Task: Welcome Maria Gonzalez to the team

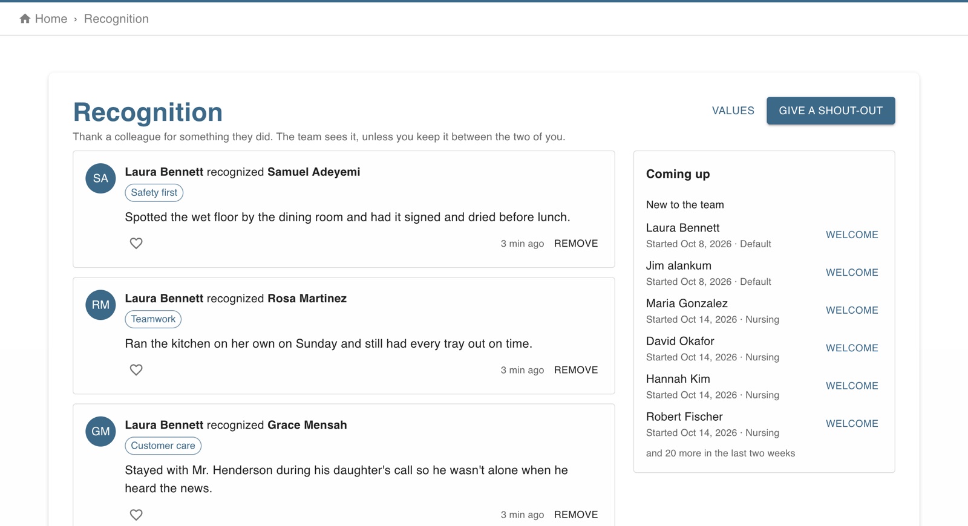Action: point(852,310)
